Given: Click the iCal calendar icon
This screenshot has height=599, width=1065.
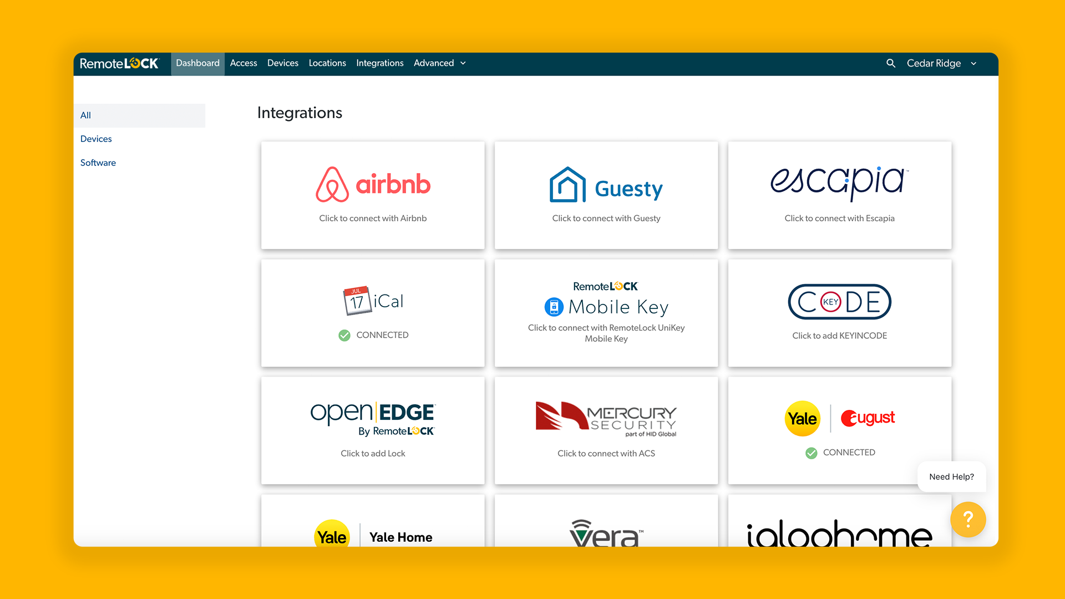Looking at the screenshot, I should click(x=356, y=301).
